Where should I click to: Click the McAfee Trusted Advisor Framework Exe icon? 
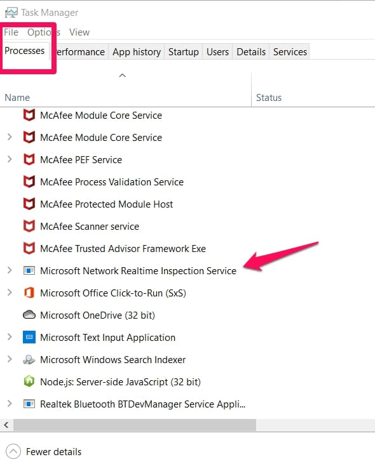pyautogui.click(x=29, y=248)
